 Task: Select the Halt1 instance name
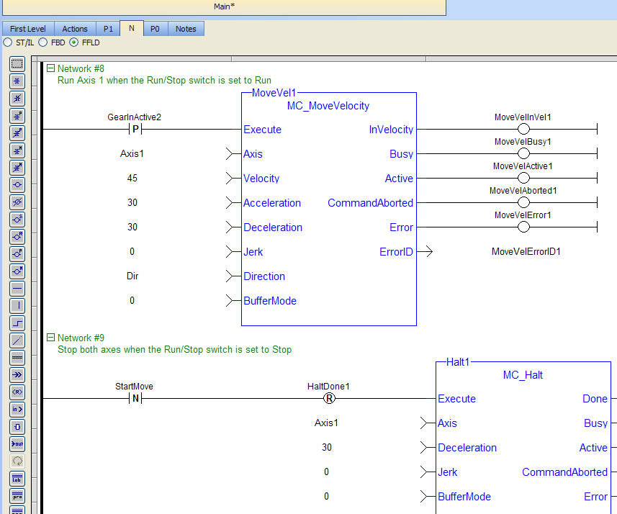click(x=458, y=362)
